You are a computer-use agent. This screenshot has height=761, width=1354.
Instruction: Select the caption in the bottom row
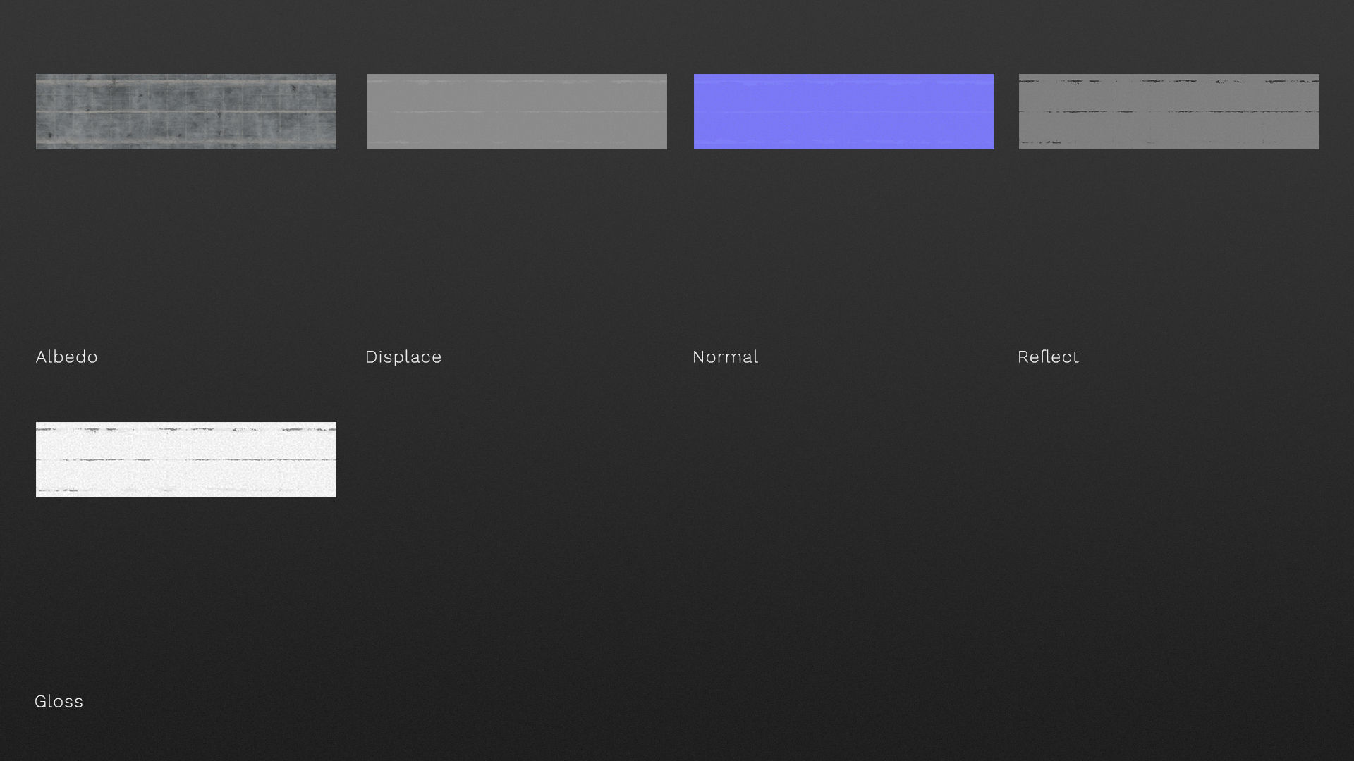pos(59,701)
